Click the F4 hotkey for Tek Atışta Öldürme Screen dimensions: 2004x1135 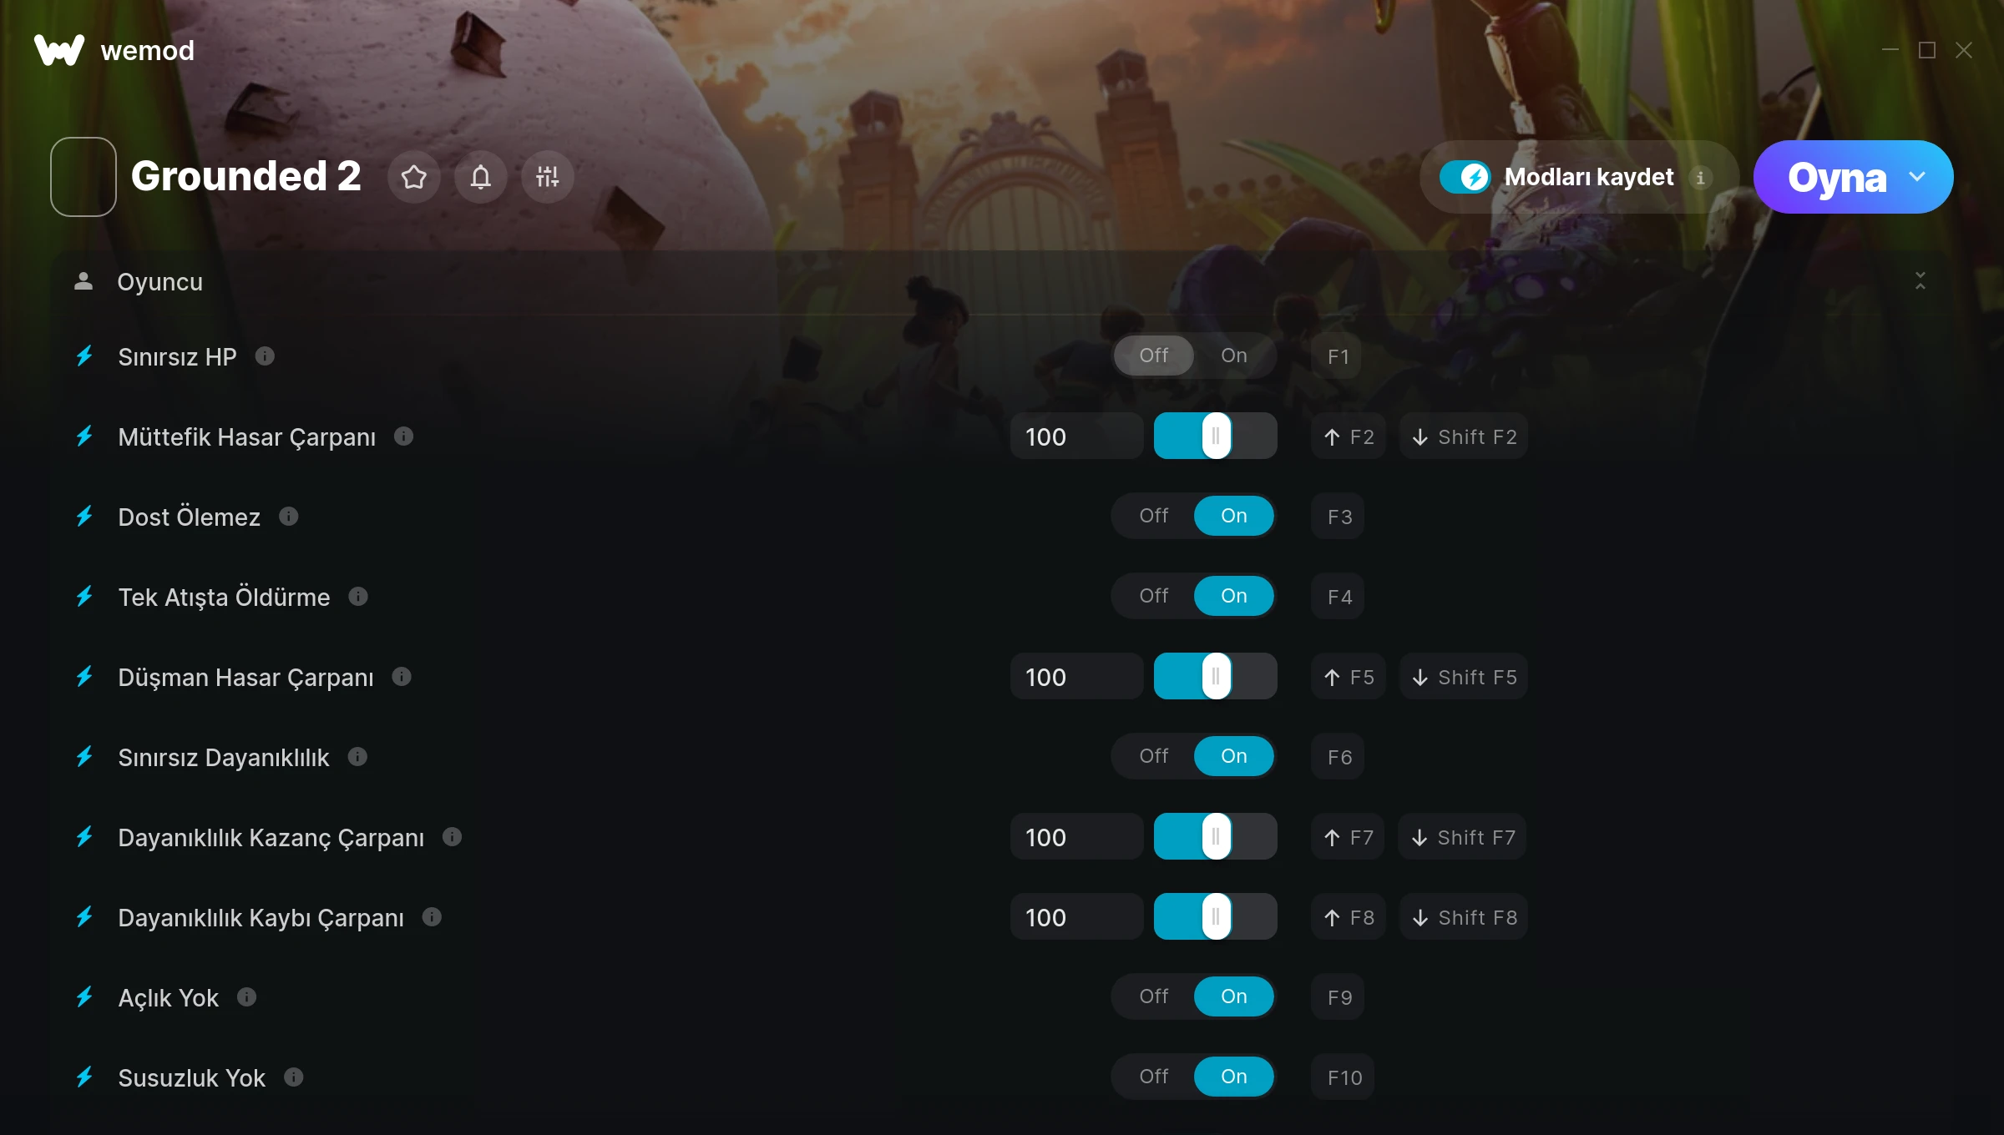click(x=1339, y=597)
